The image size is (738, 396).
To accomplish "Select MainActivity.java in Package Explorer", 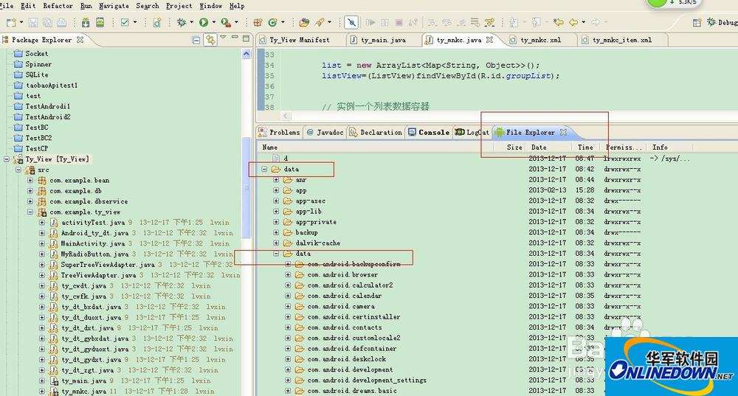I will (93, 243).
